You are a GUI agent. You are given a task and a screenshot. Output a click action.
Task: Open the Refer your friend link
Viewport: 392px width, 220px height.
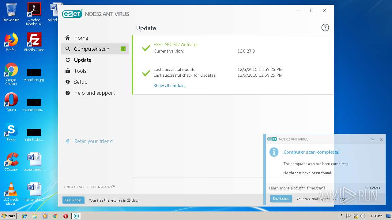click(93, 141)
